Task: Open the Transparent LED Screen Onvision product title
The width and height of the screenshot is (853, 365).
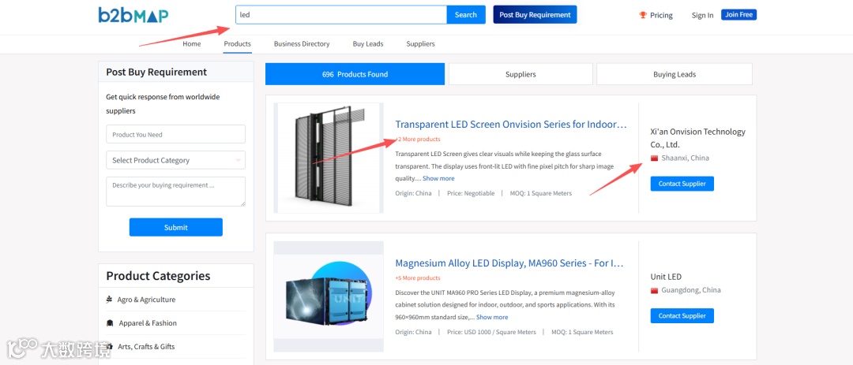Action: tap(511, 125)
